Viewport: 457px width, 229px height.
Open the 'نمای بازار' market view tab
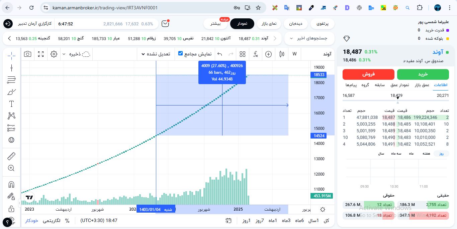[269, 24]
